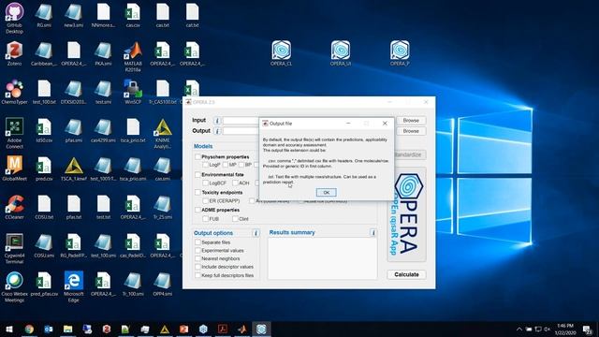The image size is (599, 337).
Task: Select the PKA.smi desktop file
Action: tap(103, 53)
